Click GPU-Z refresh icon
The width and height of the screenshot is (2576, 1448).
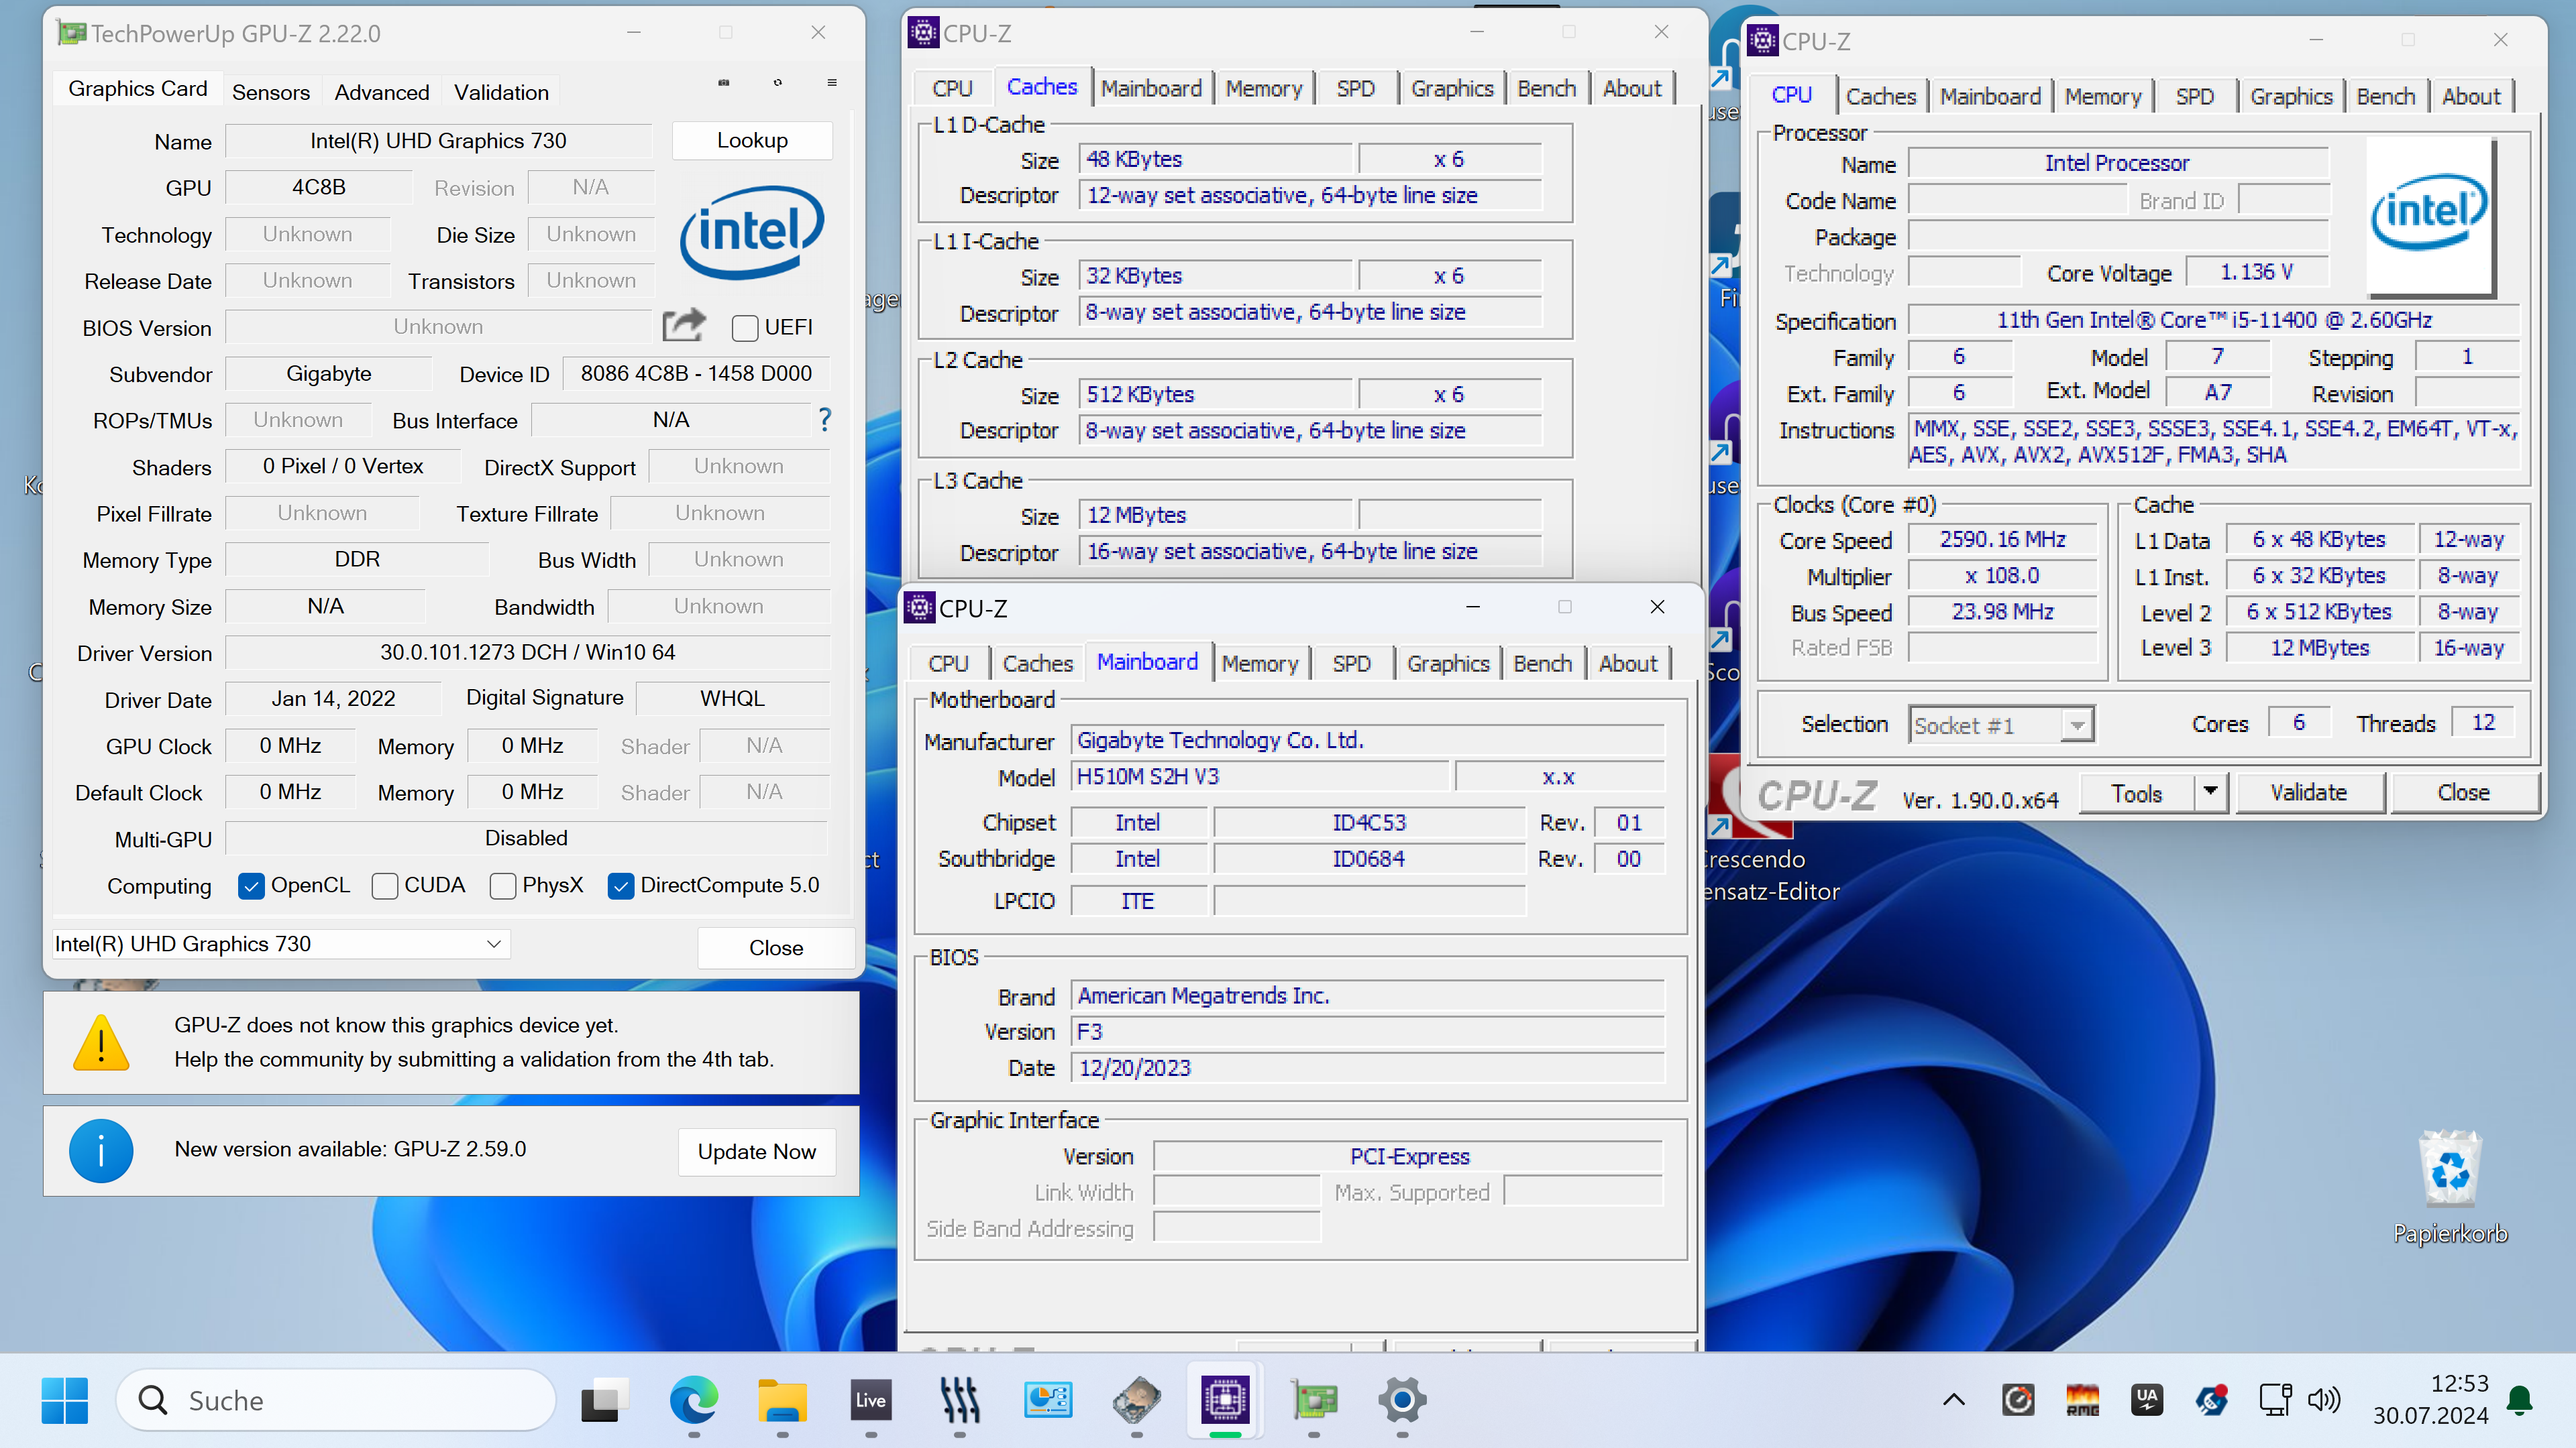coord(778,83)
